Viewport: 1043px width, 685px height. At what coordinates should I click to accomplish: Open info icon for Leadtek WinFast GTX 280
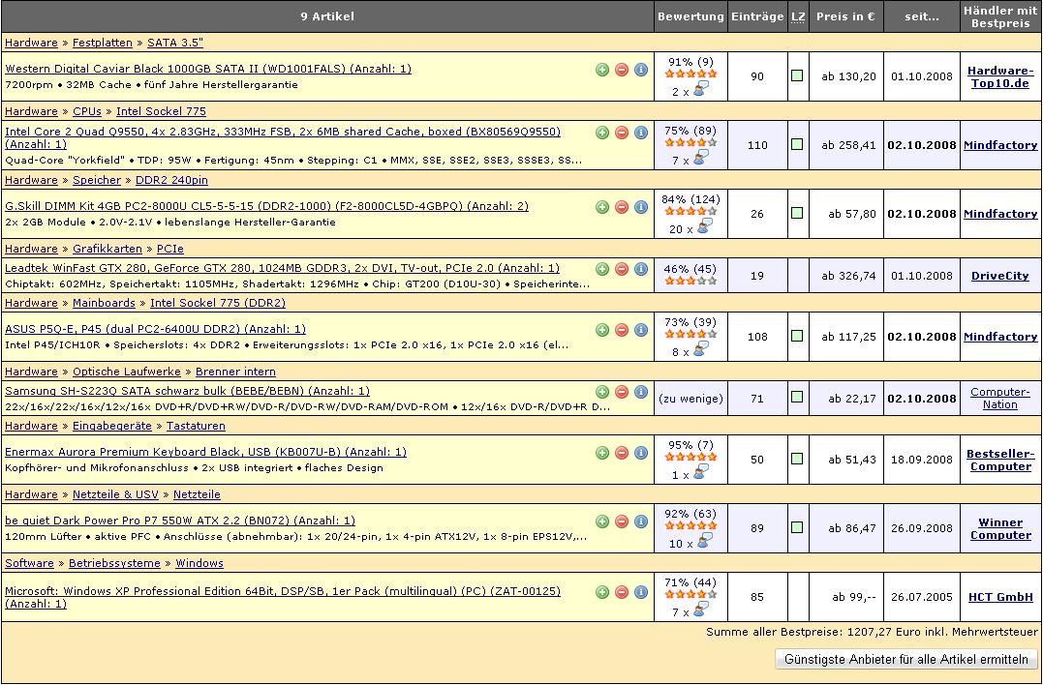tap(640, 269)
